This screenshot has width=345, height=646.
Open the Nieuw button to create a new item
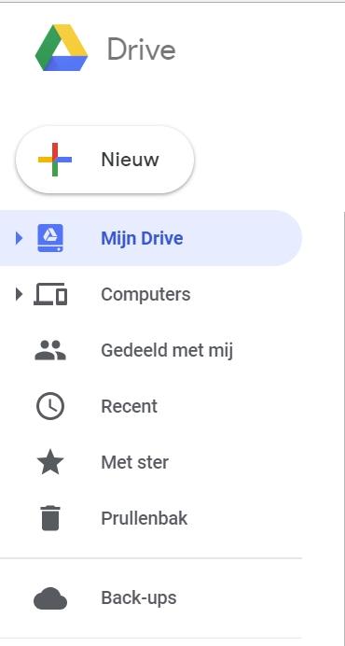pyautogui.click(x=104, y=160)
